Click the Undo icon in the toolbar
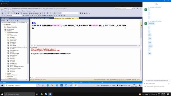 click(x=47, y=13)
